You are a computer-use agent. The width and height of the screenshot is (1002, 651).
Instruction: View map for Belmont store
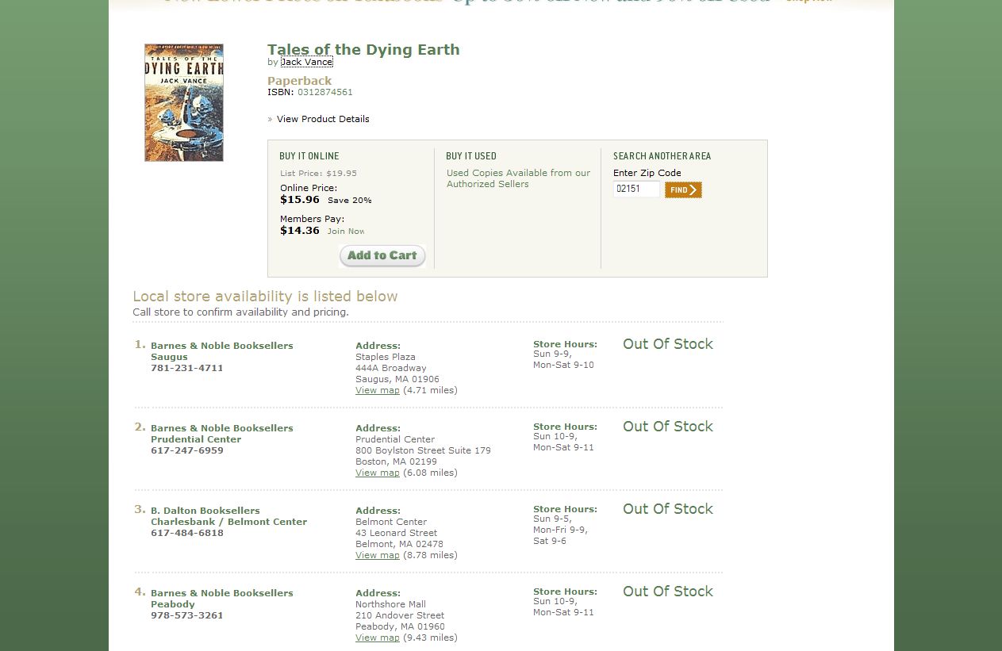(x=378, y=555)
